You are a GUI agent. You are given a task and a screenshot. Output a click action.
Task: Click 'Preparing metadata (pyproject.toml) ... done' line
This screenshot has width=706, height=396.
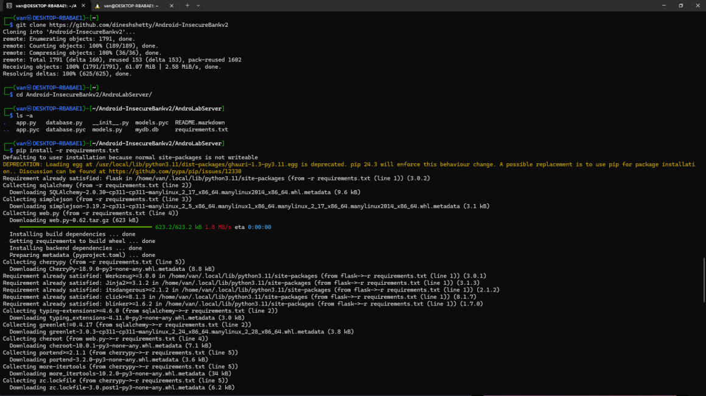[x=82, y=255]
